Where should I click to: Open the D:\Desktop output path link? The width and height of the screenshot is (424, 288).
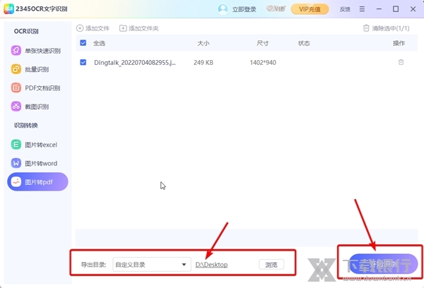point(211,265)
